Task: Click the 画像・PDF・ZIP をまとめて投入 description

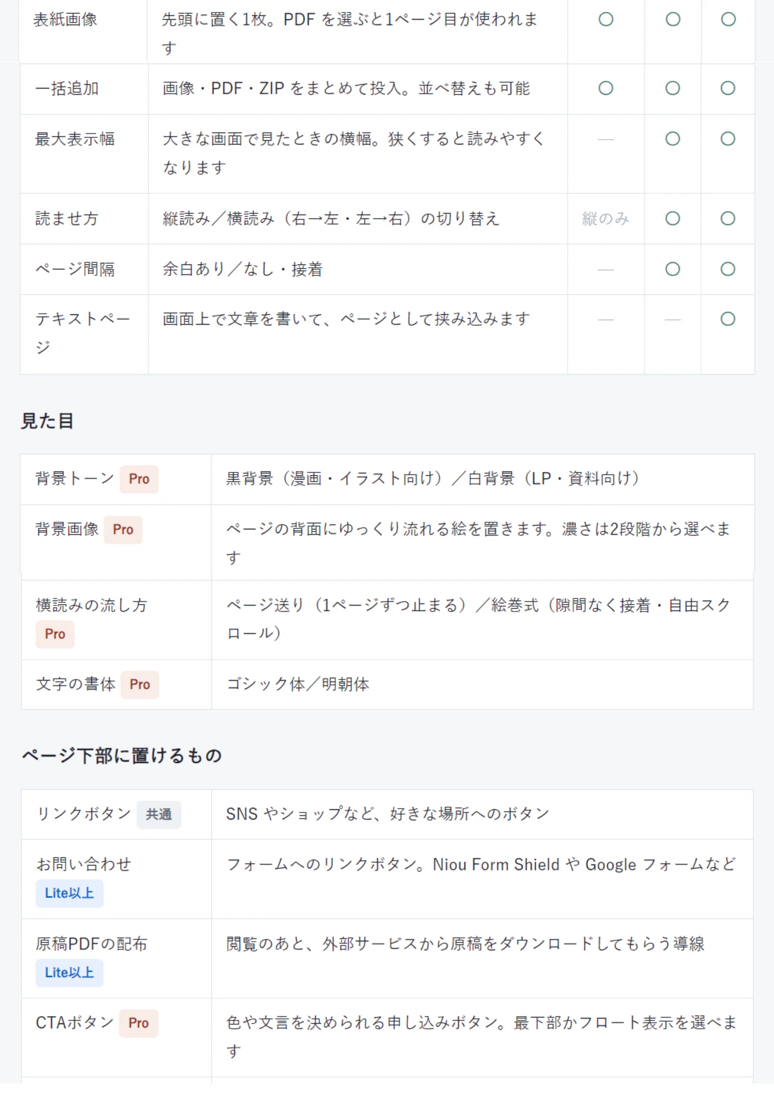Action: coord(346,89)
